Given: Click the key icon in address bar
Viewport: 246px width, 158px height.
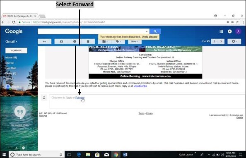Looking at the screenshot, I should (x=232, y=22).
